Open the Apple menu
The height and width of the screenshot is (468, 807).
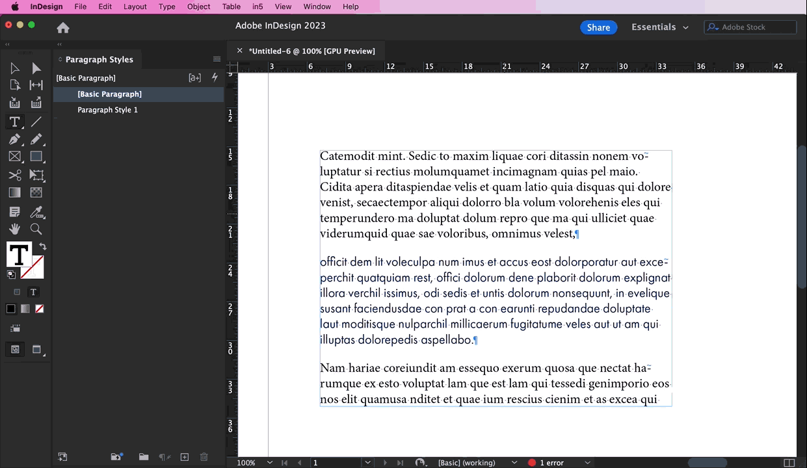(15, 6)
